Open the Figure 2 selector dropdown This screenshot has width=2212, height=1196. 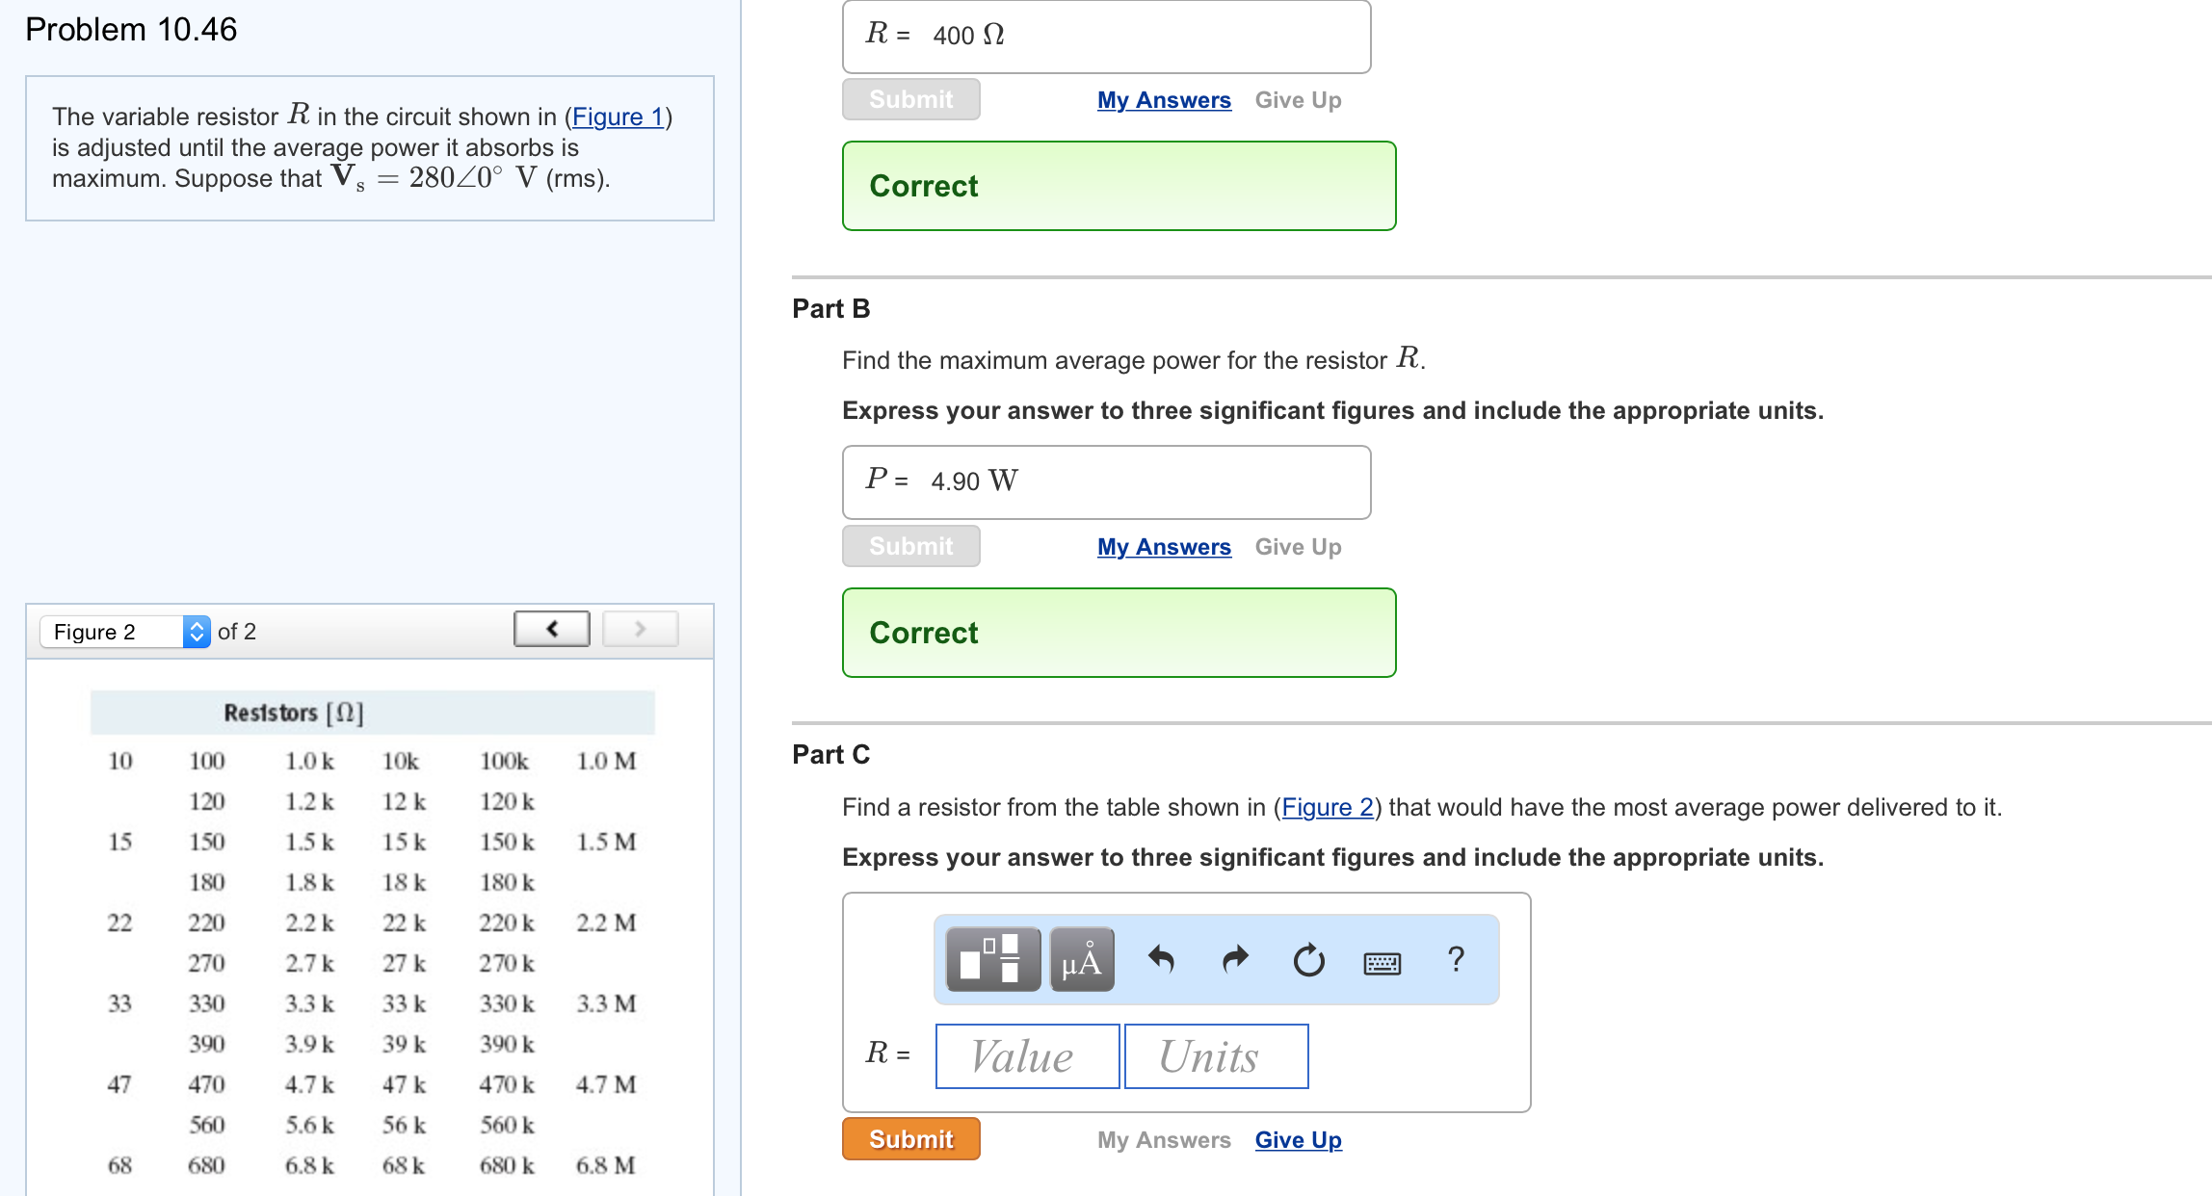[x=124, y=632]
